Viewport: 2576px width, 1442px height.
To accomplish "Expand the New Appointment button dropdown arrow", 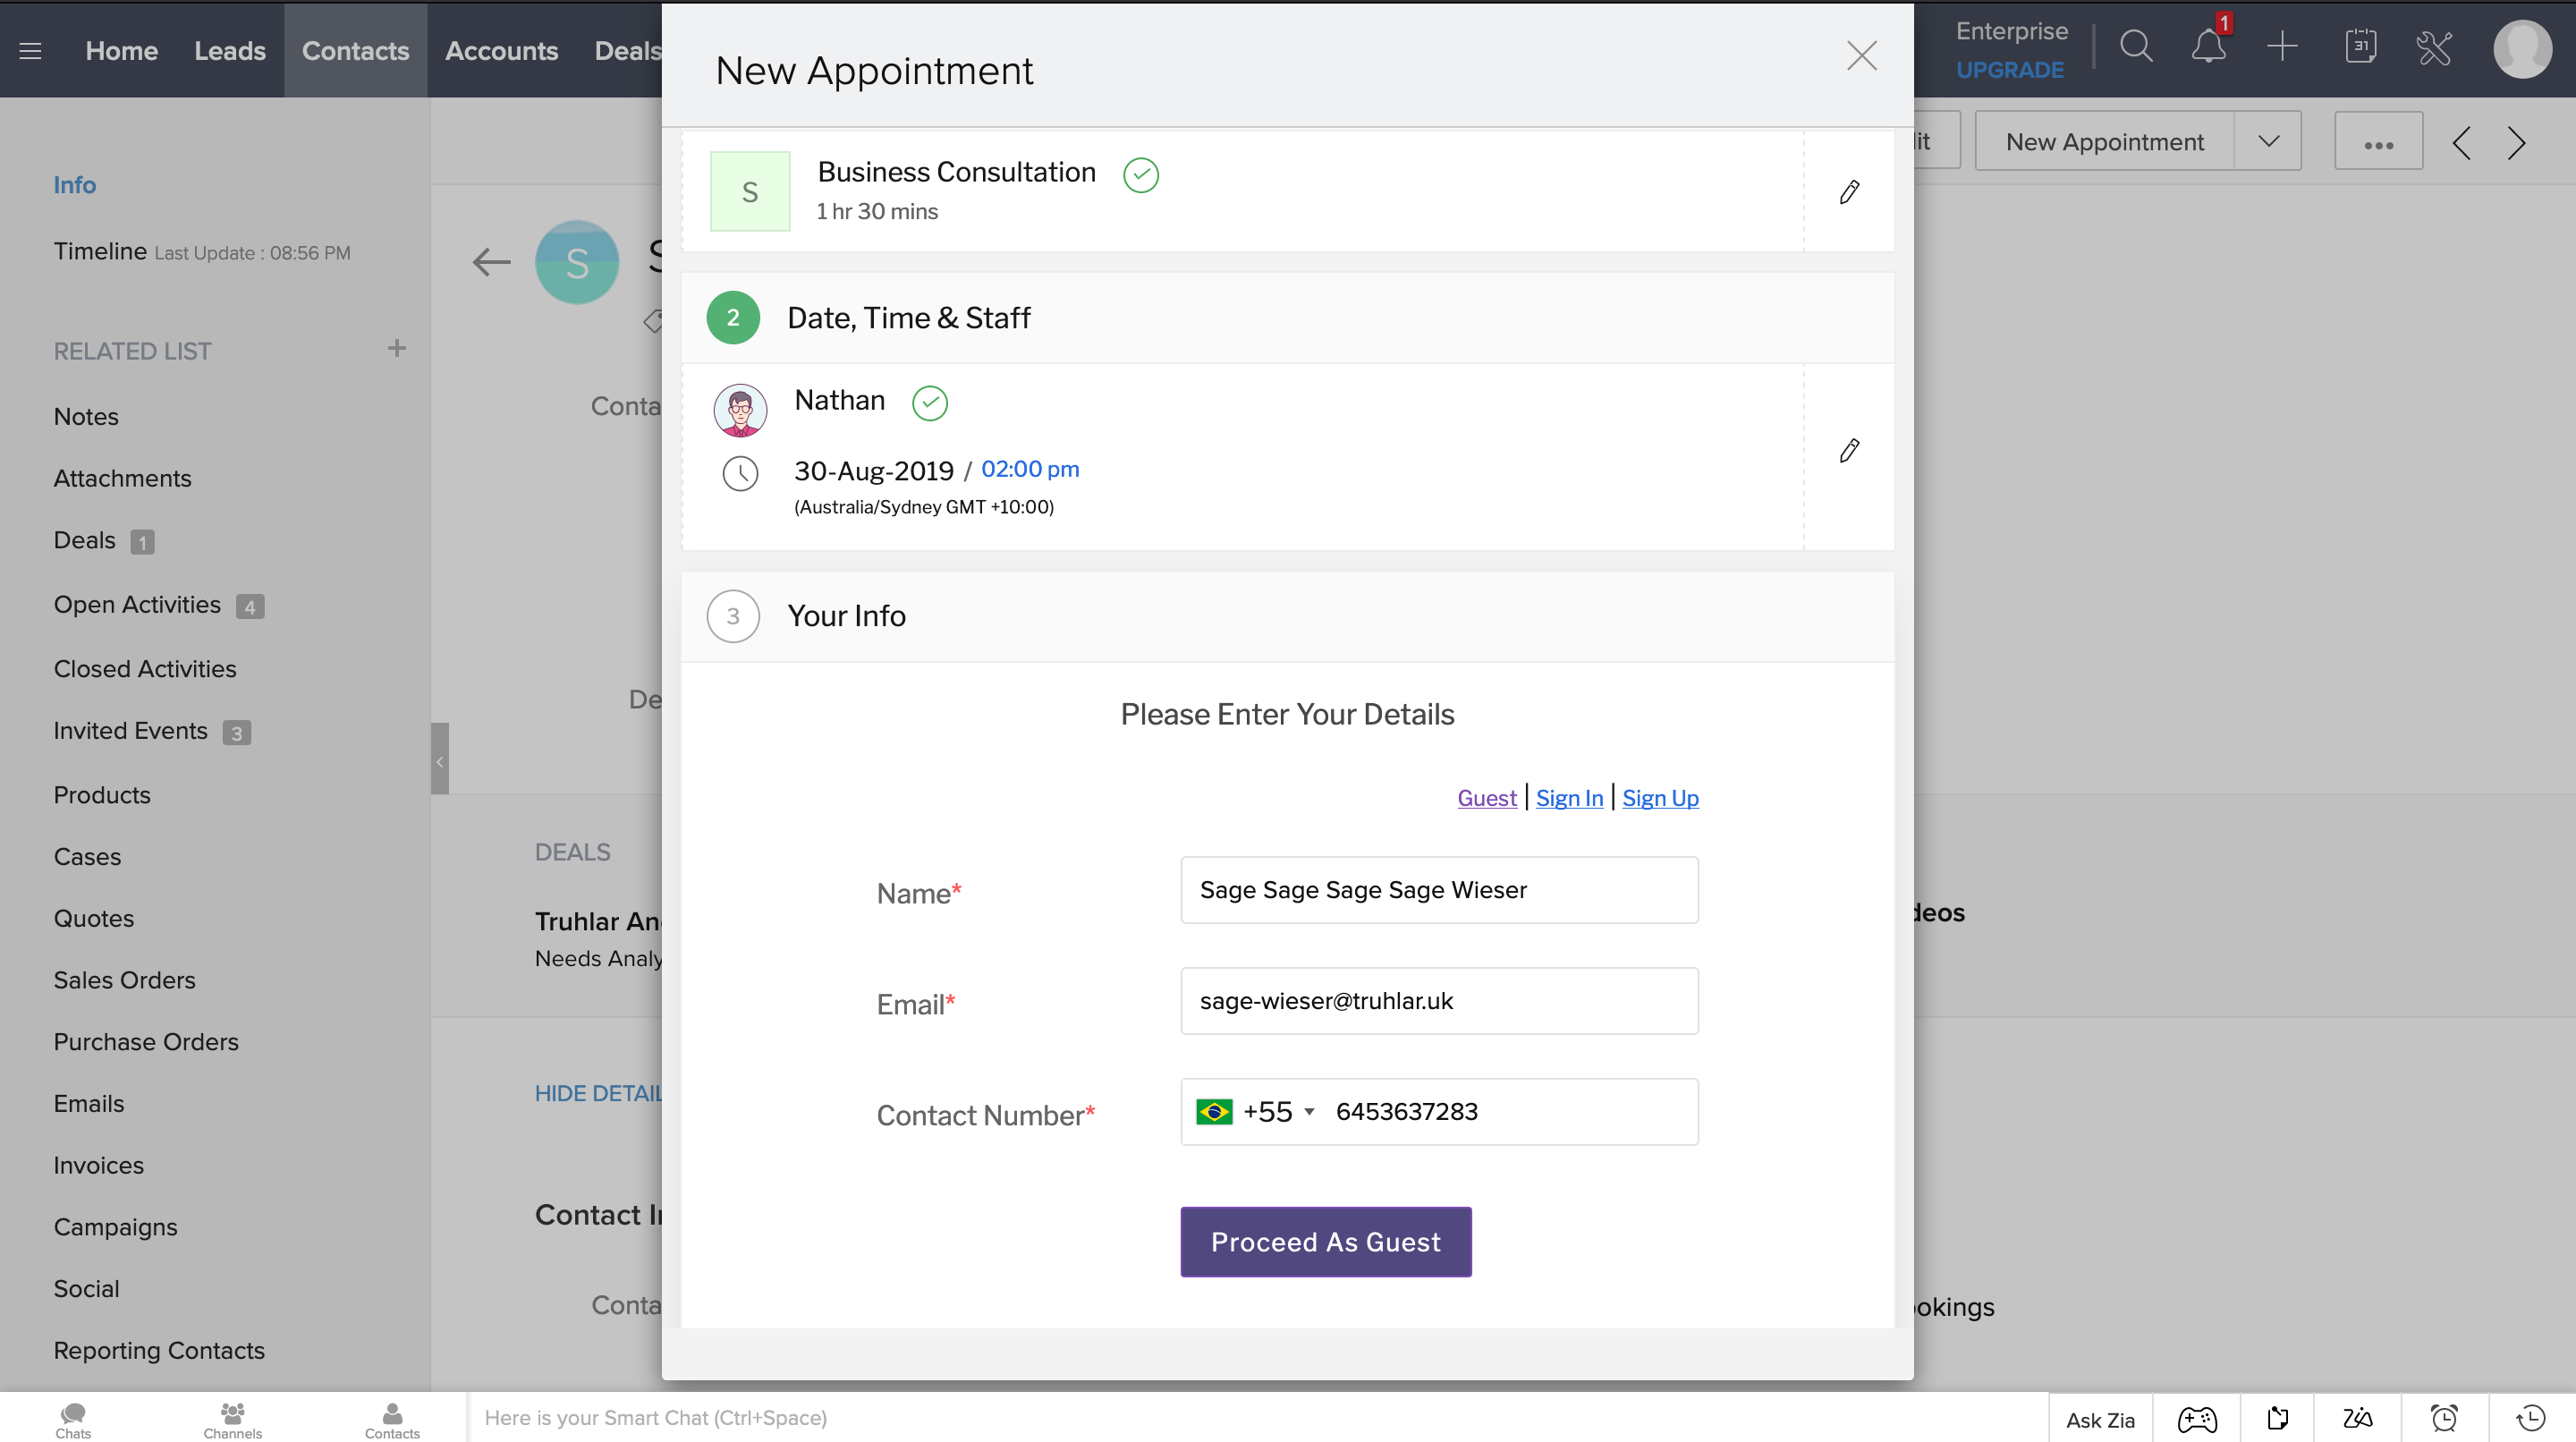I will point(2268,141).
